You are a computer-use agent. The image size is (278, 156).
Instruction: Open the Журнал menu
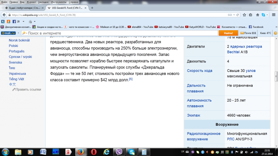[31, 2]
